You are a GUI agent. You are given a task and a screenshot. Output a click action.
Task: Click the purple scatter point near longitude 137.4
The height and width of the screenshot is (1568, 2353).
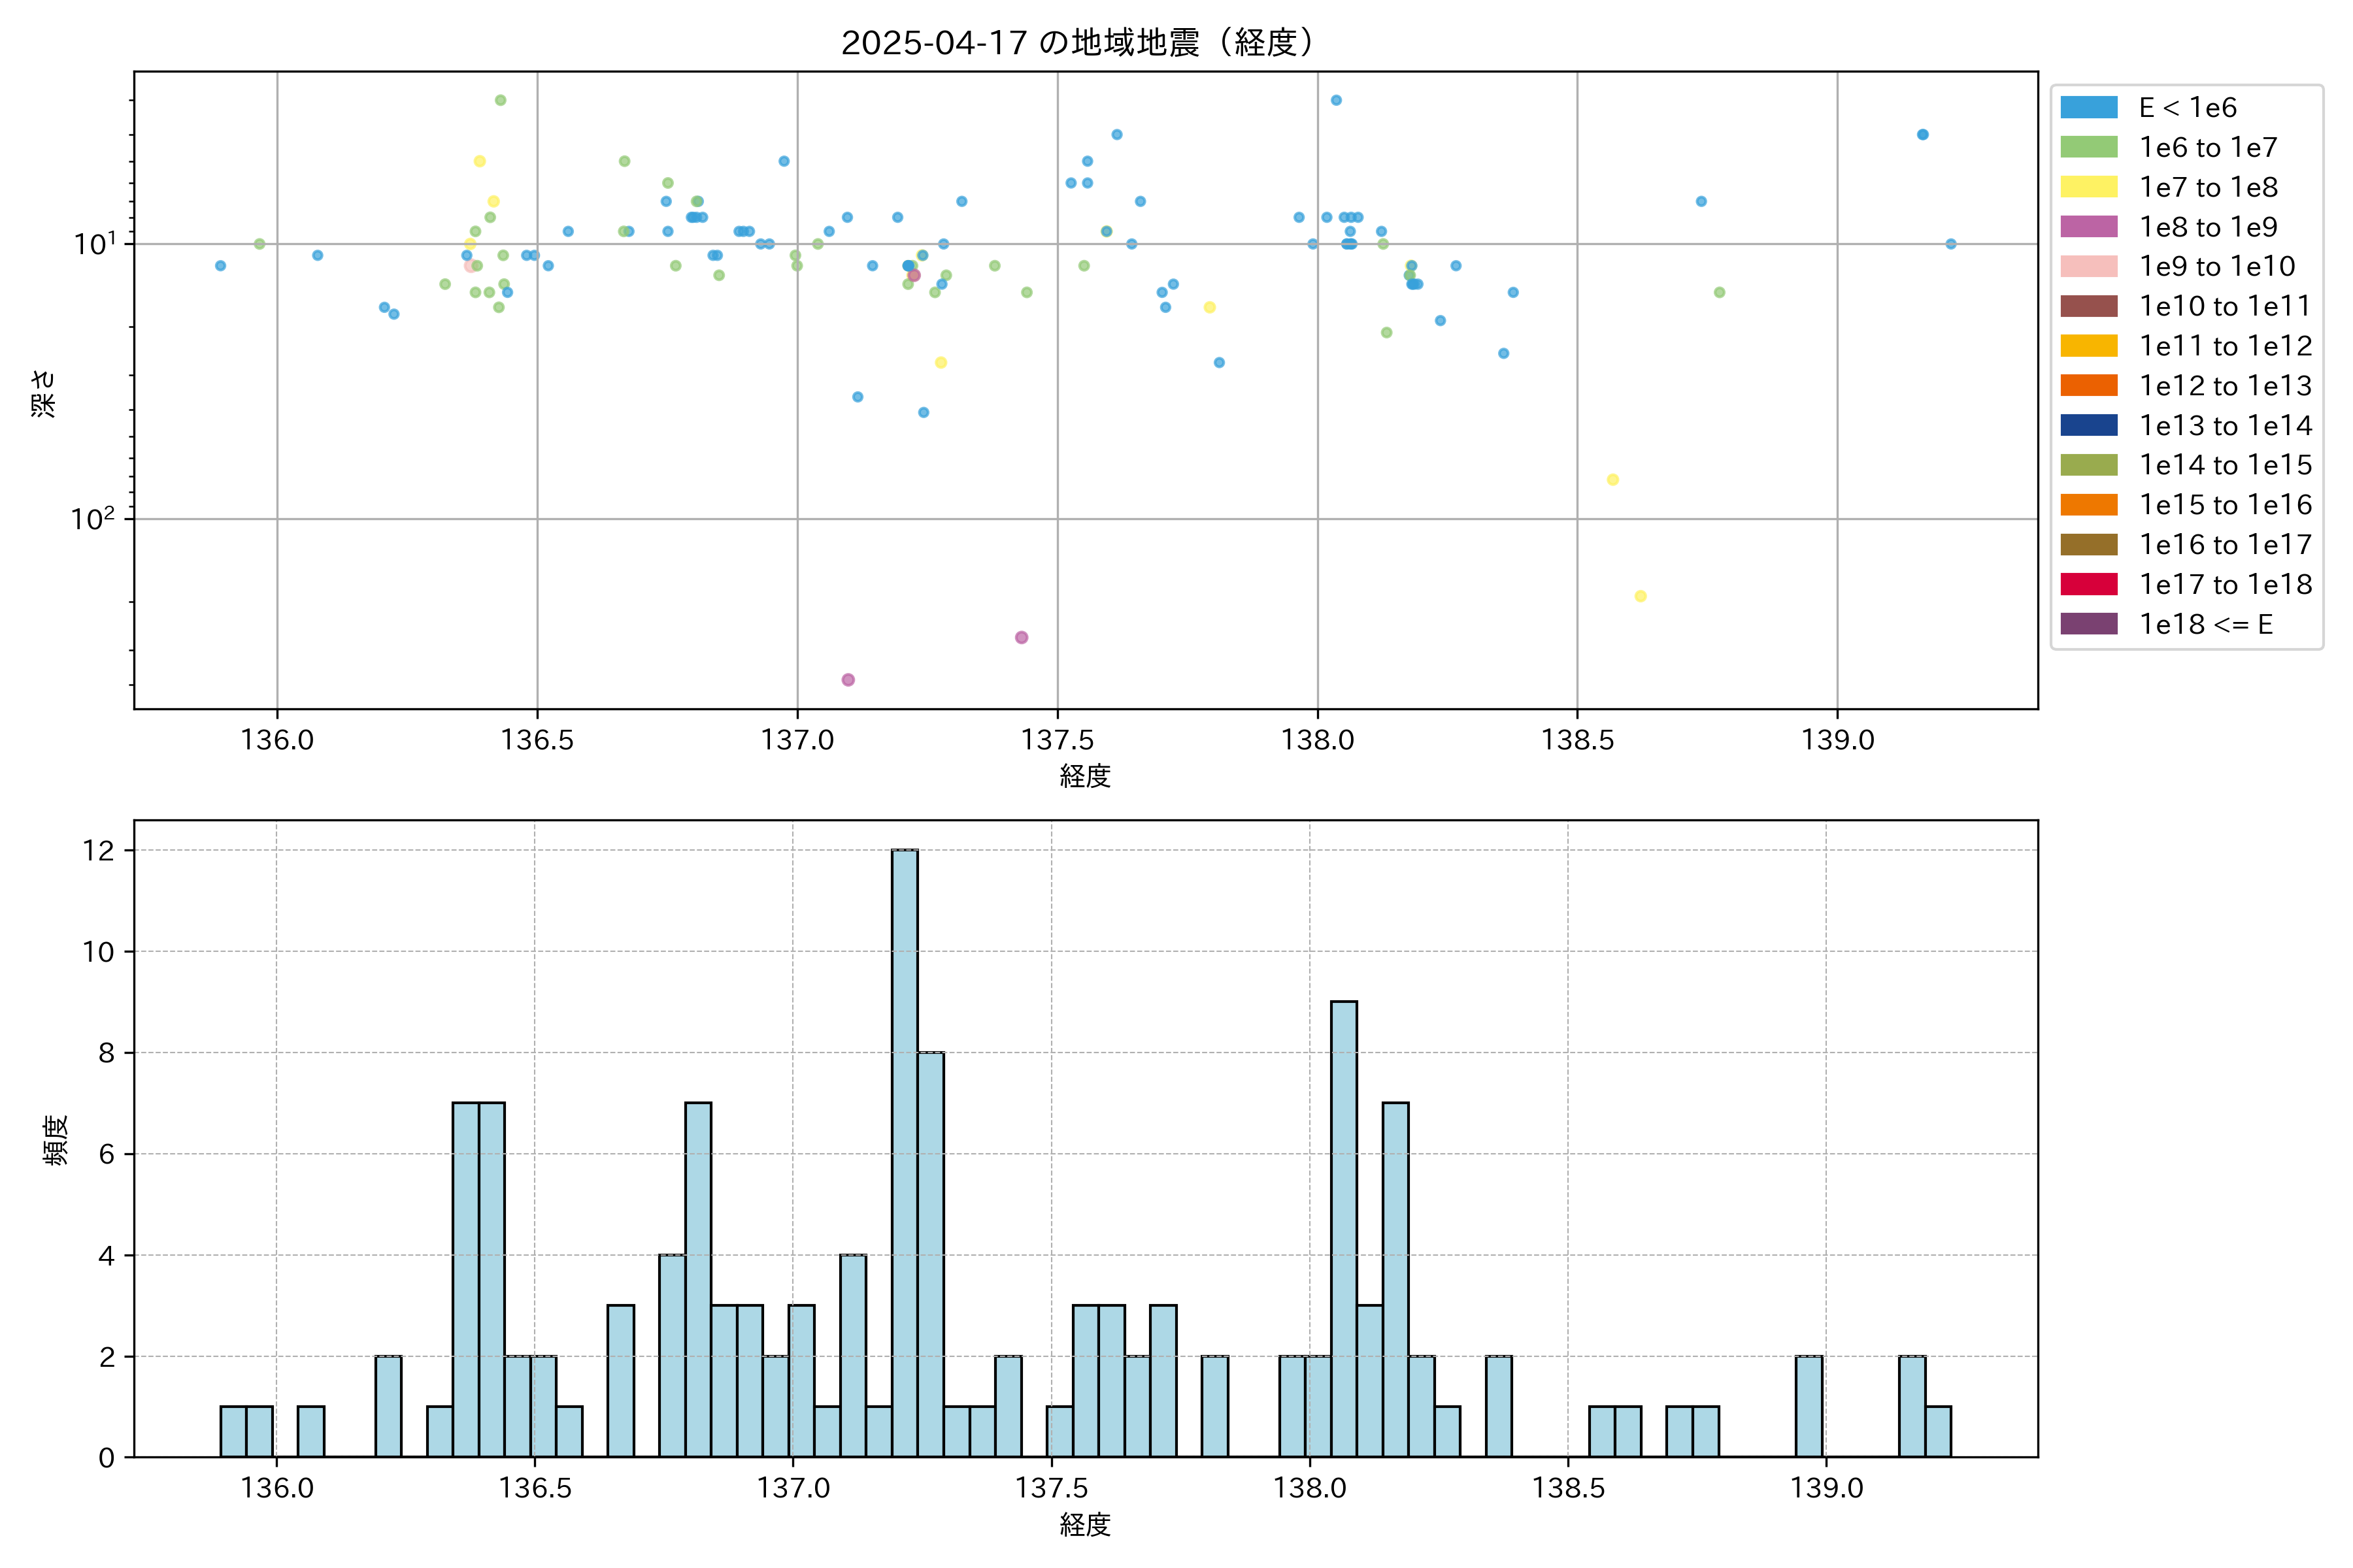[1022, 637]
